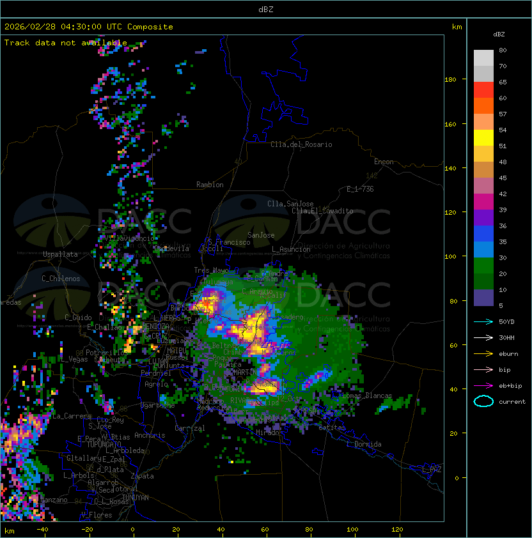Select the 'Catitas' place label

(x=332, y=427)
